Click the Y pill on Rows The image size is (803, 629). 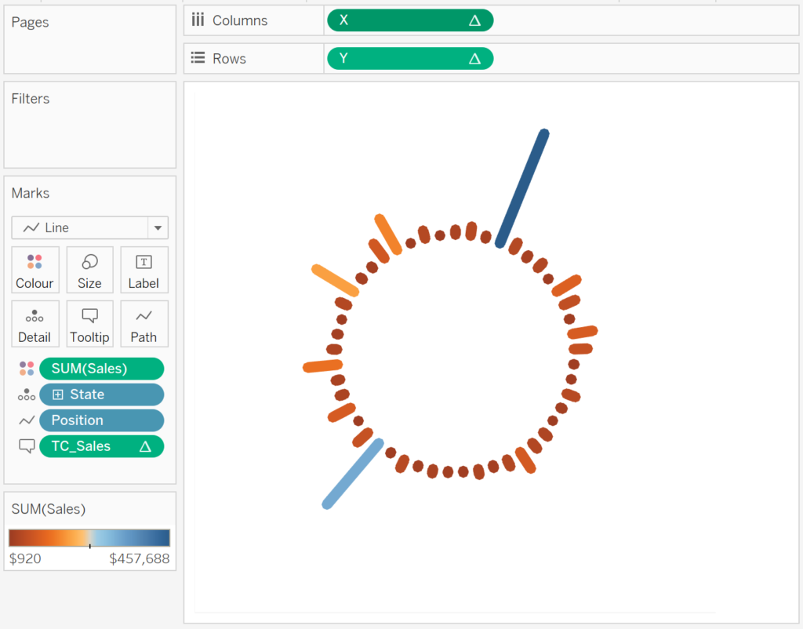tap(410, 58)
